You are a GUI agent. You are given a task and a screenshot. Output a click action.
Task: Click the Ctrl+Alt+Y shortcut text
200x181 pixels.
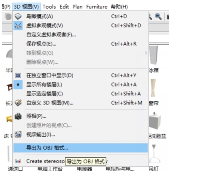pos(124,75)
